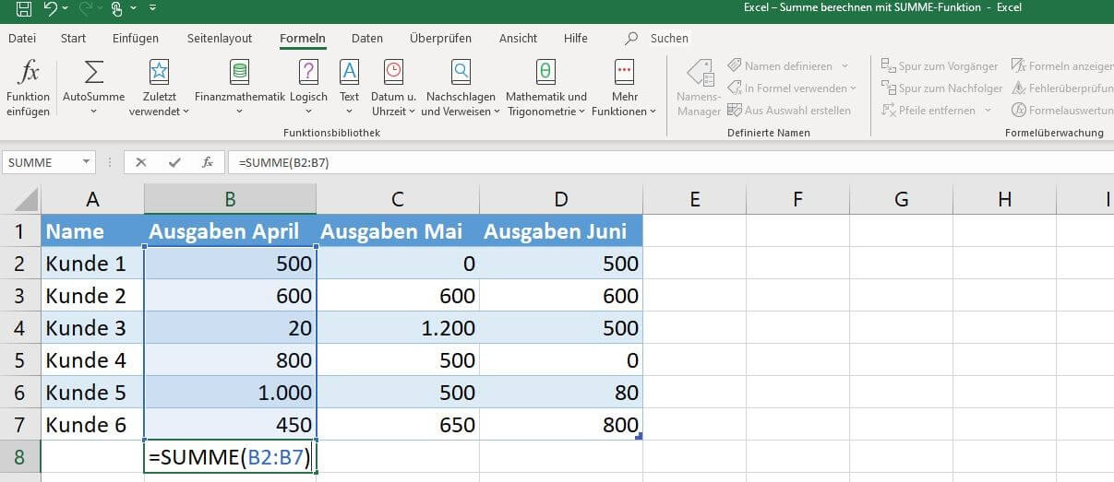Open Datum u. Uhrzeit functions
This screenshot has height=482, width=1114.
[x=393, y=73]
